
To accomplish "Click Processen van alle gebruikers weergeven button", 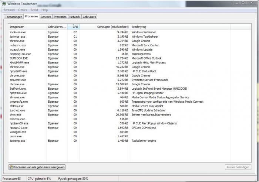I will (37, 167).
